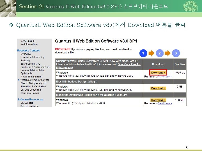Click the Download column header
This screenshot has height=151, width=202.
[x=158, y=64]
